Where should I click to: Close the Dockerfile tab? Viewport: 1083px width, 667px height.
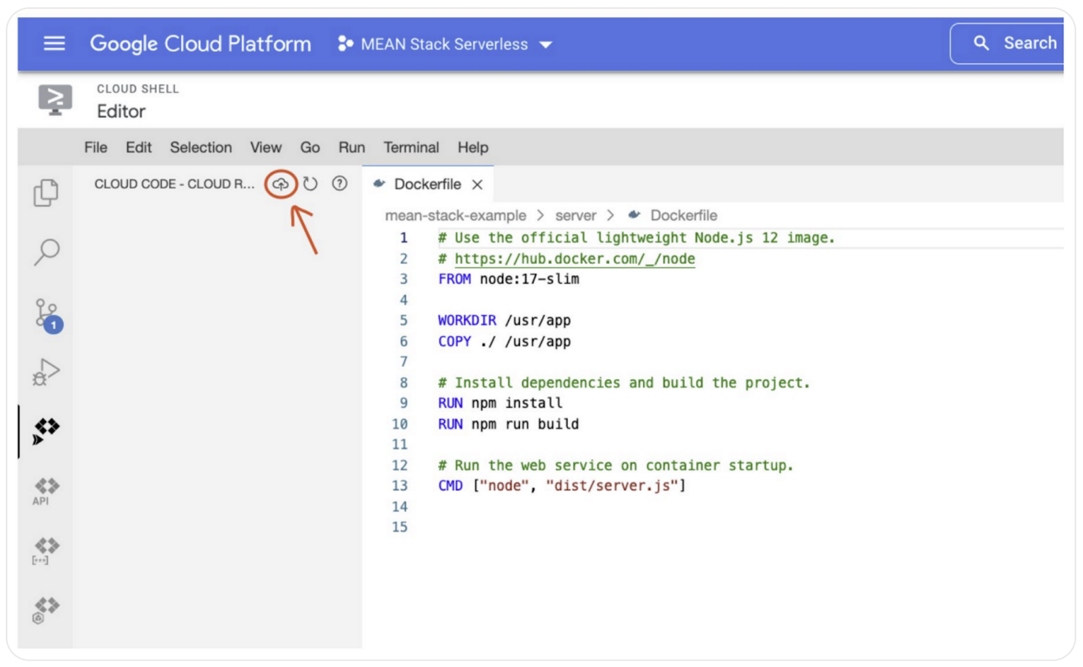click(x=477, y=185)
